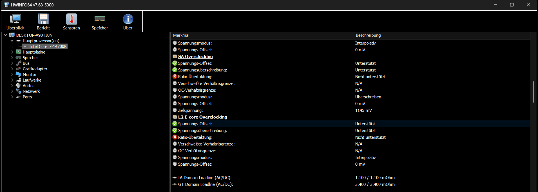Click icon beside Zielspannung row
Viewport: 538px width, 192px height.
pos(175,110)
